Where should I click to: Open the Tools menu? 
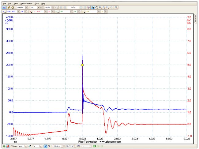pos(37,3)
